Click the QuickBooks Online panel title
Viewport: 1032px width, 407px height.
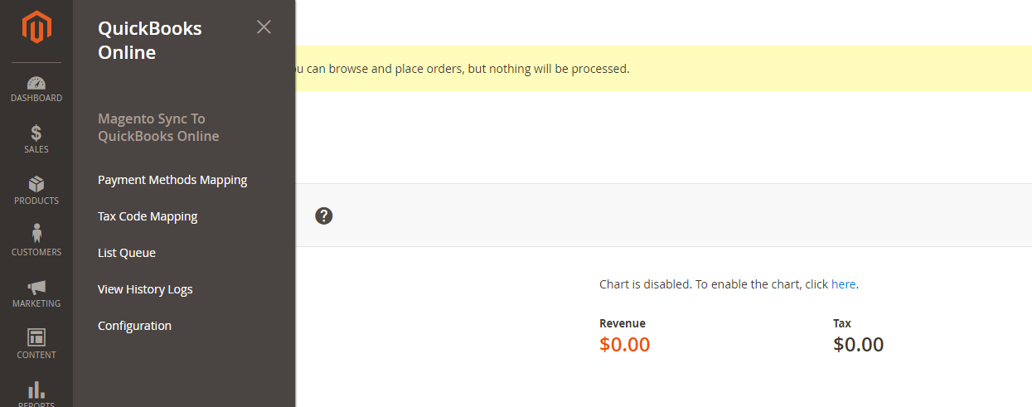tap(150, 41)
